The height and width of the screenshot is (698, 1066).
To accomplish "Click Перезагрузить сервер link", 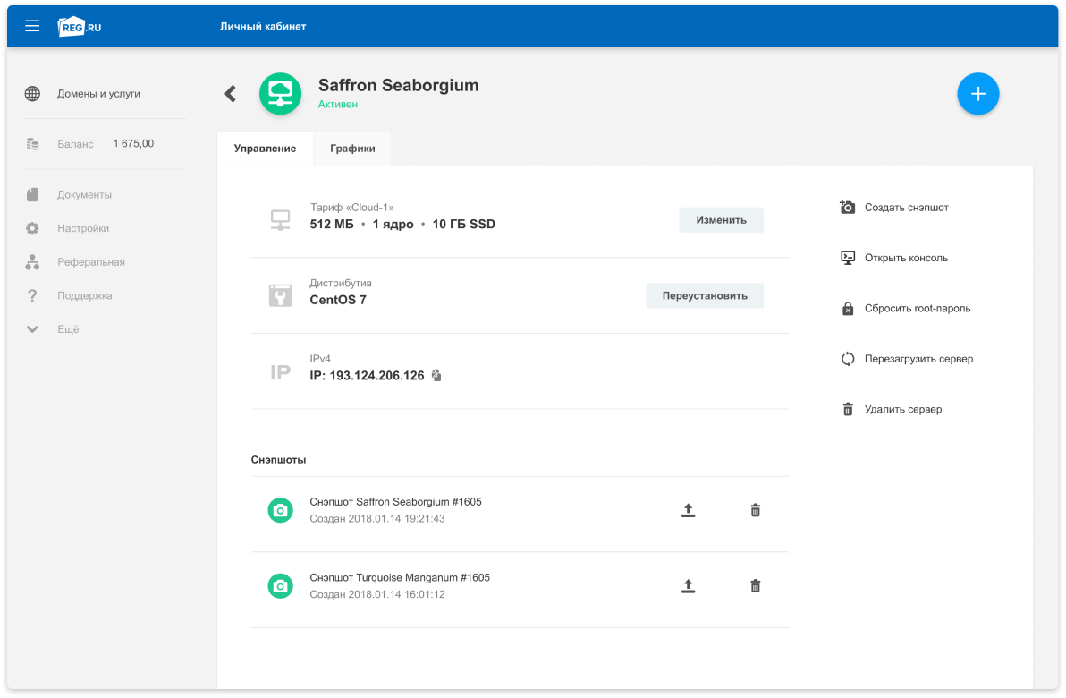I will point(918,359).
